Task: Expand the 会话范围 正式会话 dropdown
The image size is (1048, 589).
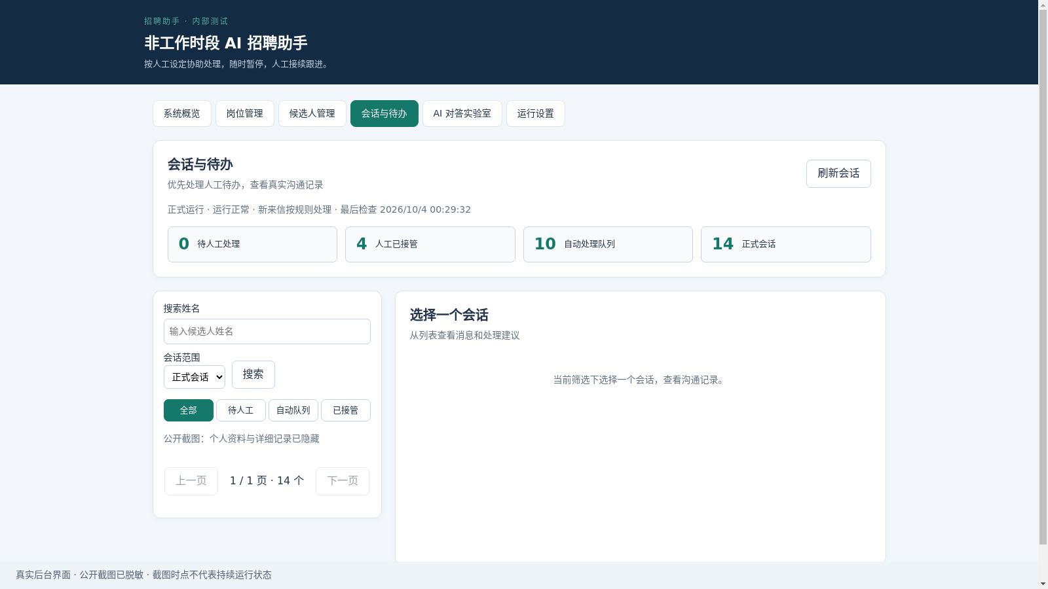Action: click(x=195, y=377)
